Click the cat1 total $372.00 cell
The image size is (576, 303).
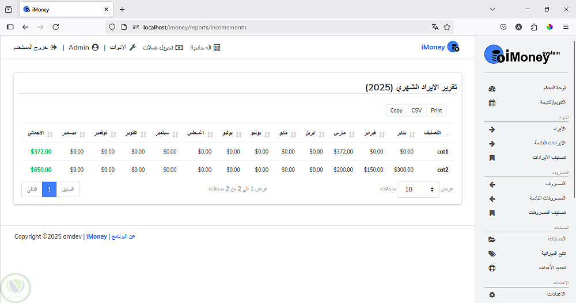pos(41,152)
